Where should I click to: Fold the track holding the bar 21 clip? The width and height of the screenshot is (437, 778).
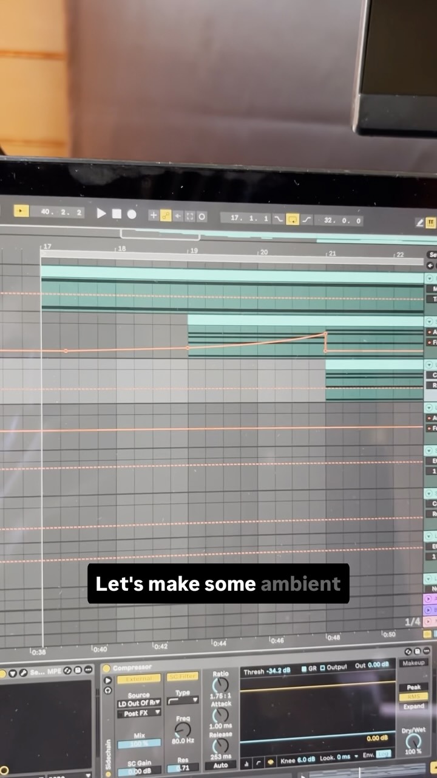tap(430, 364)
